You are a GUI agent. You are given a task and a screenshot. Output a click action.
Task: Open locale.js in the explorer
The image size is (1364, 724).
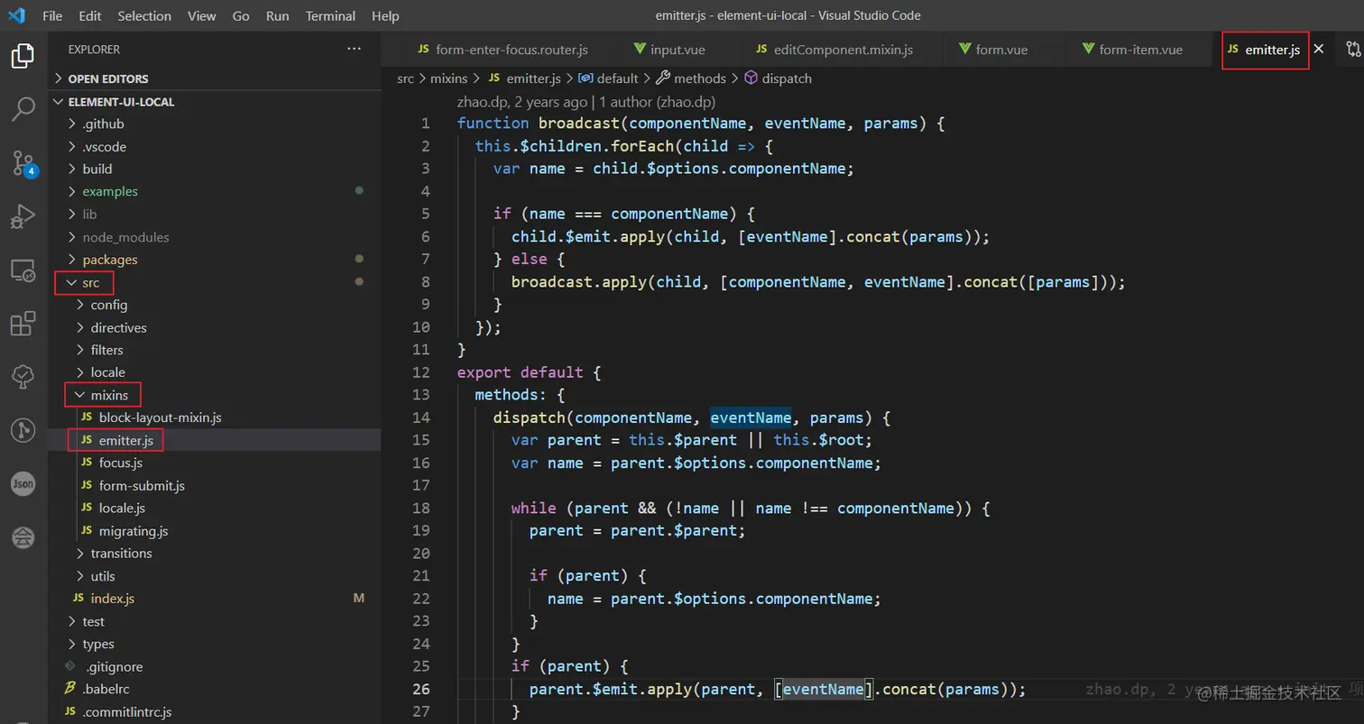tap(215, 508)
